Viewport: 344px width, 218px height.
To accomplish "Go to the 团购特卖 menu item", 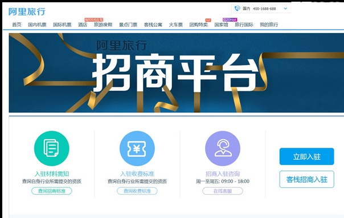I will 199,25.
